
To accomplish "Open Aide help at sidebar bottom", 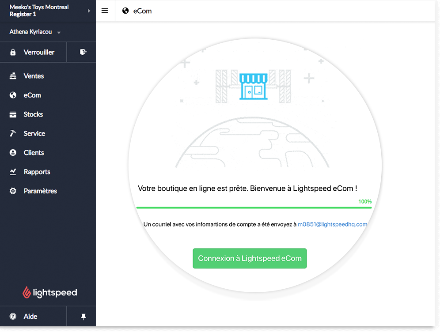I will tap(30, 317).
